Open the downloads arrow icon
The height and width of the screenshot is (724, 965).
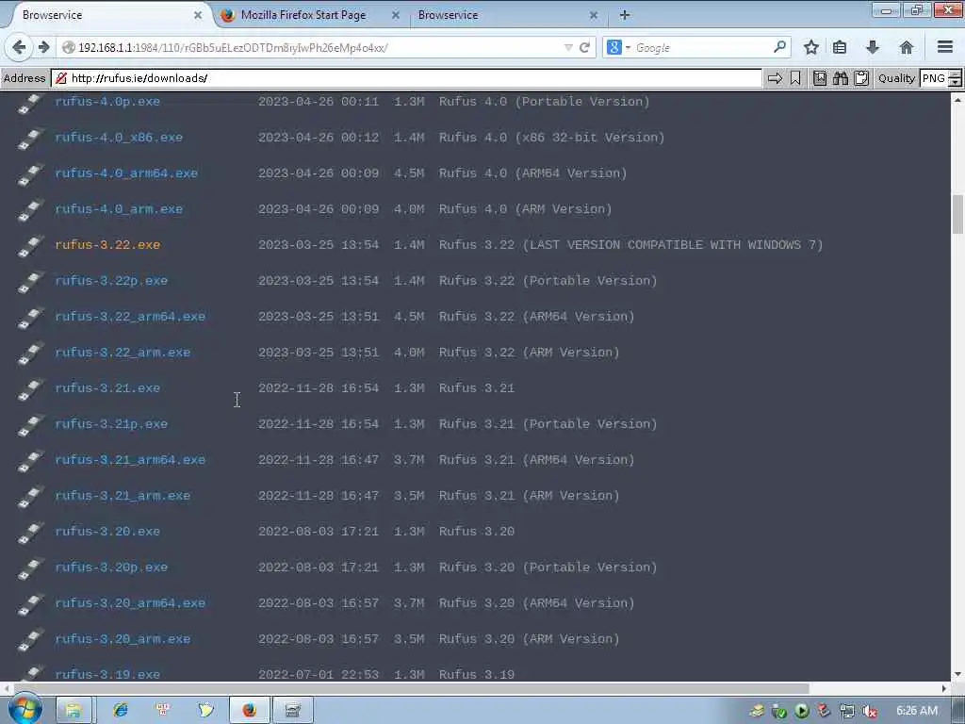(x=873, y=47)
